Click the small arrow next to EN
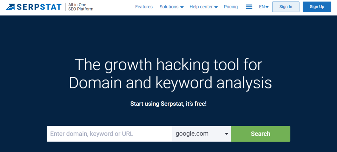Viewport: 337px width, 152px height. [267, 7]
